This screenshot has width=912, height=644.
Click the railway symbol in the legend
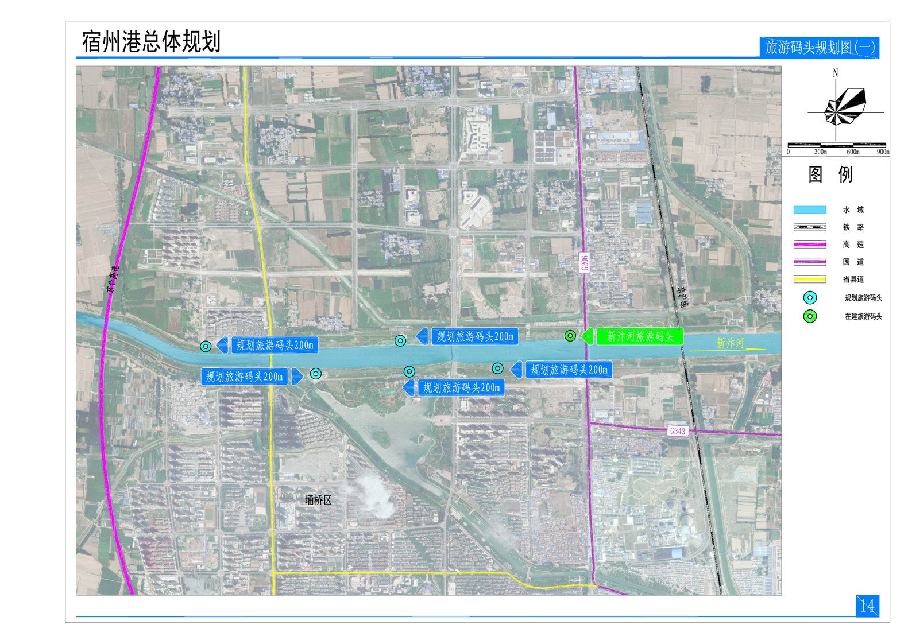[810, 227]
